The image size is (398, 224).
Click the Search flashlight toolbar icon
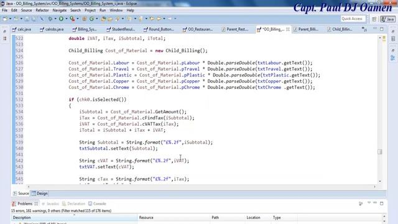coord(118,19)
